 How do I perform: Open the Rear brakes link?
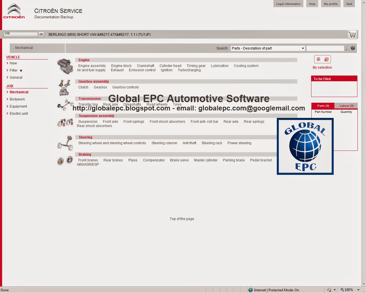click(x=113, y=160)
